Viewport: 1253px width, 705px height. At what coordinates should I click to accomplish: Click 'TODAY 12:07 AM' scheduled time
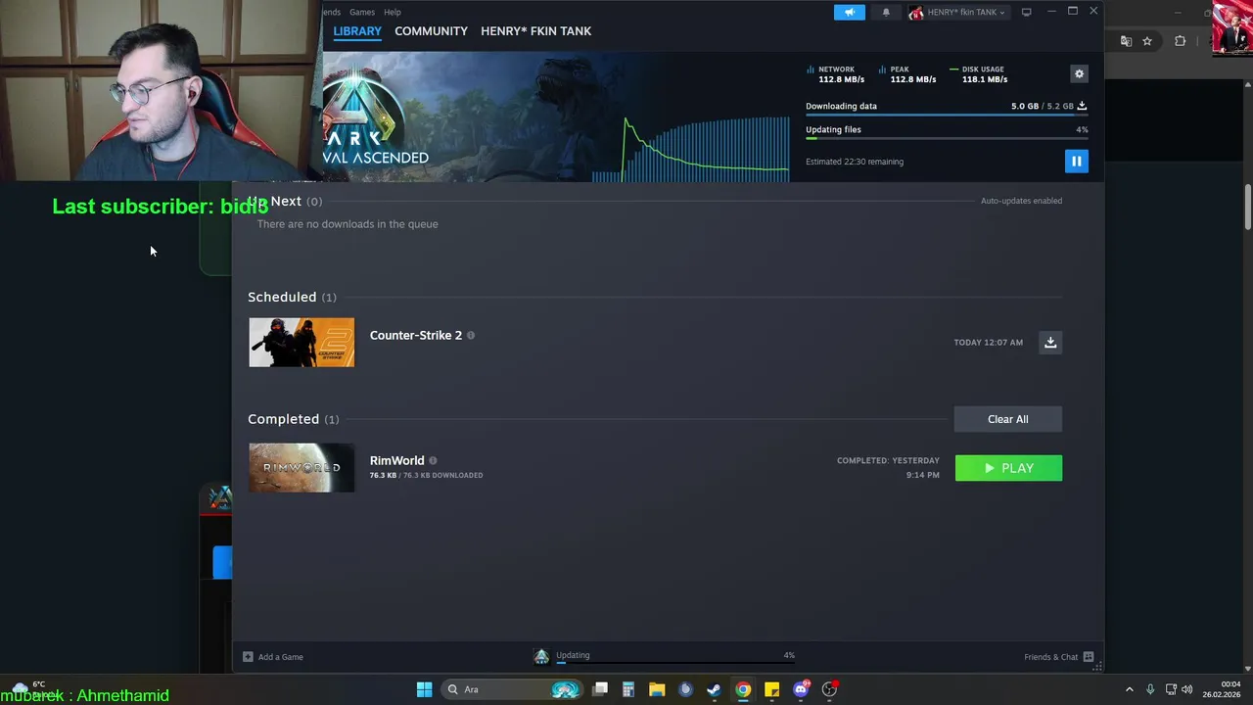pyautogui.click(x=988, y=342)
